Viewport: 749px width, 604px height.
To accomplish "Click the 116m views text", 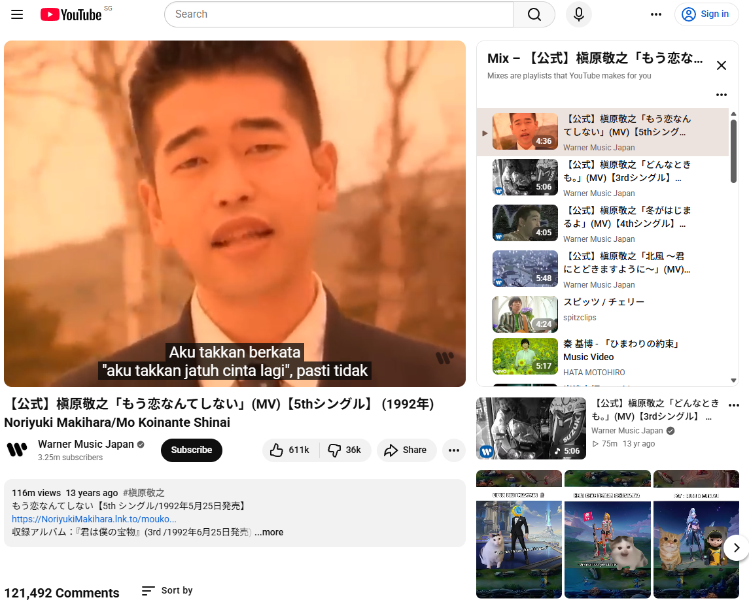I will pos(36,493).
